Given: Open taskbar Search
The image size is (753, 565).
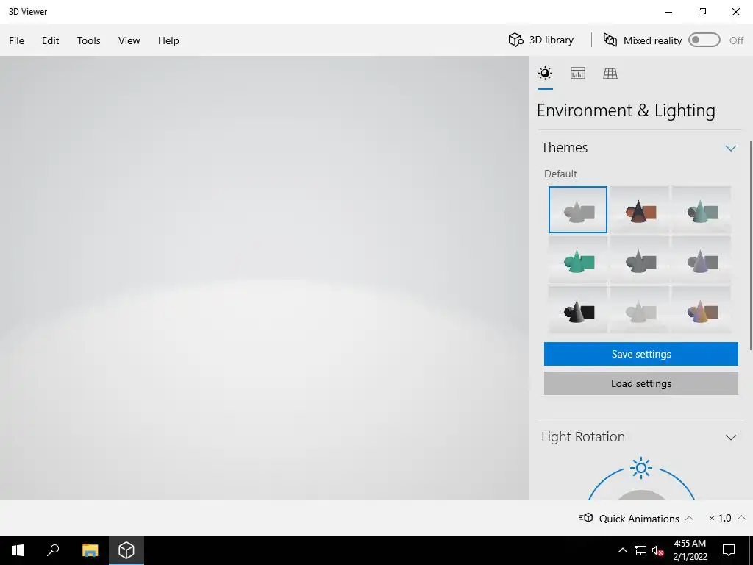Looking at the screenshot, I should click(x=53, y=550).
